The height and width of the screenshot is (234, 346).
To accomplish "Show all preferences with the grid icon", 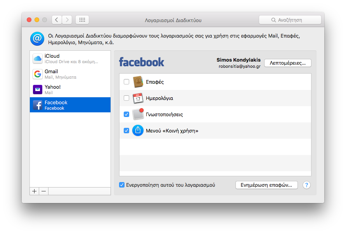I will click(82, 20).
